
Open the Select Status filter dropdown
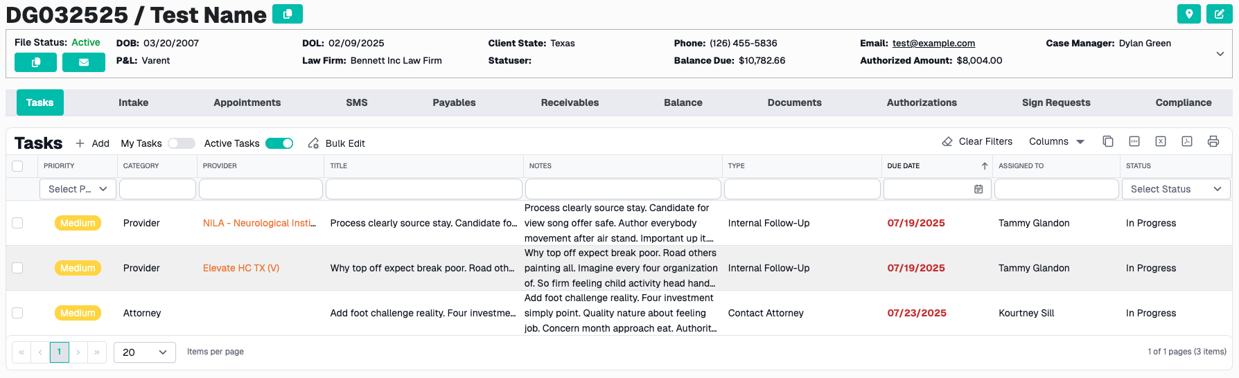(x=1176, y=189)
